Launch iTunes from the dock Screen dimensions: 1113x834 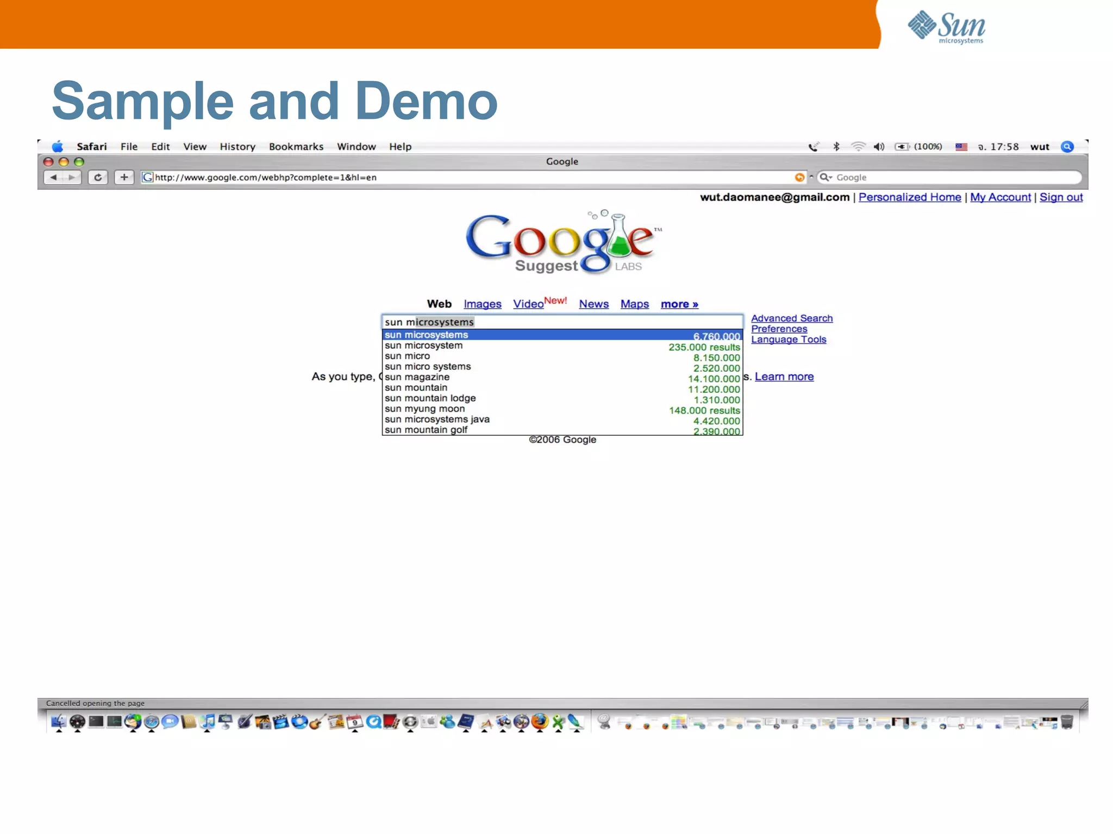coord(207,722)
